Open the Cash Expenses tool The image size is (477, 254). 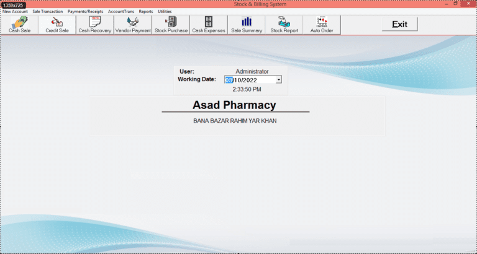point(209,25)
